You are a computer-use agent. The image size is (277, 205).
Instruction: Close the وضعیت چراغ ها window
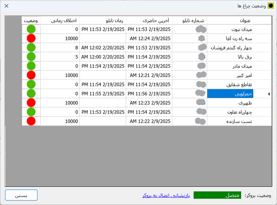pos(6,6)
